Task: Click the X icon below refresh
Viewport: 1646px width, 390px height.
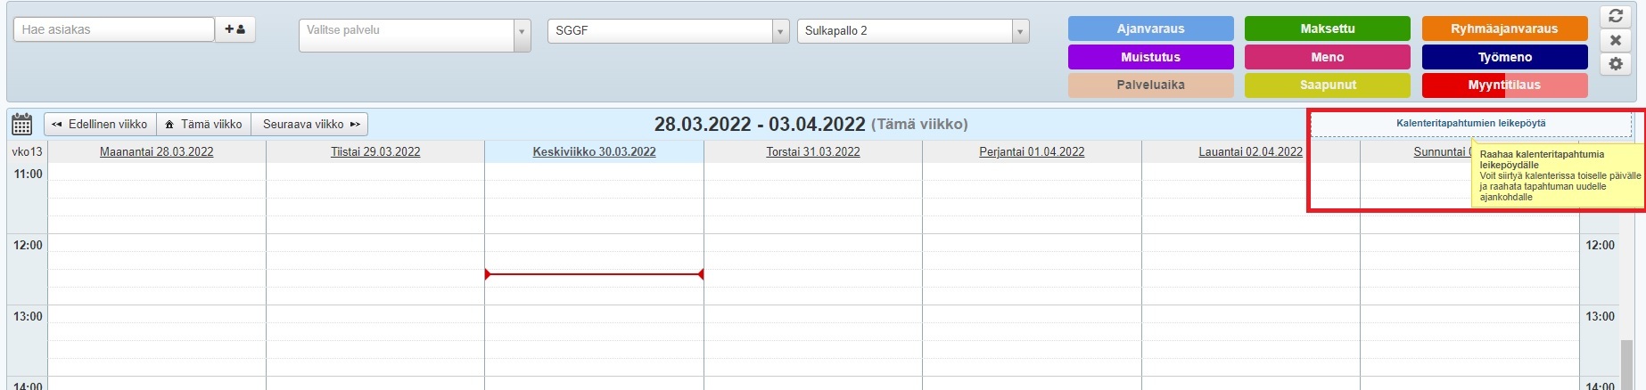Action: [1615, 40]
